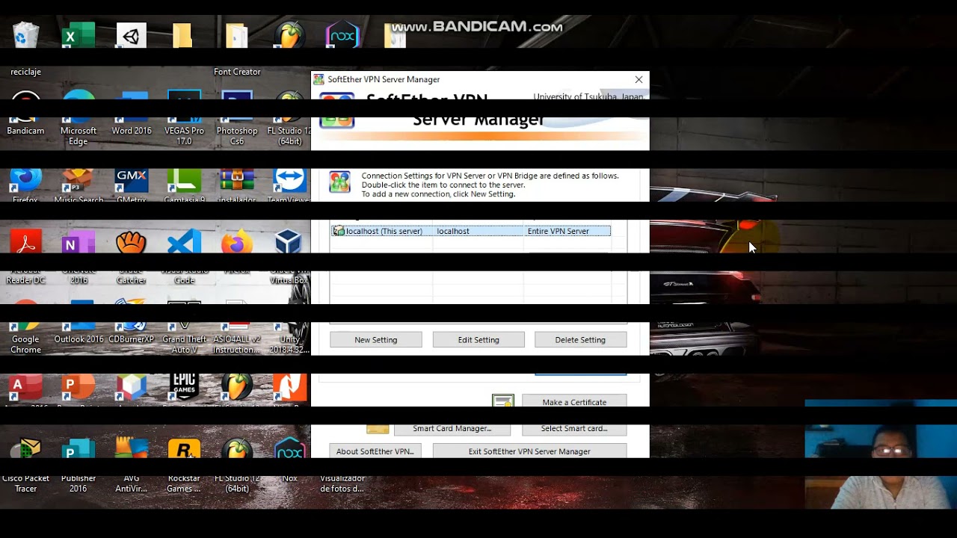Select the localhost (This server) row
The image size is (957, 538).
pyautogui.click(x=471, y=231)
